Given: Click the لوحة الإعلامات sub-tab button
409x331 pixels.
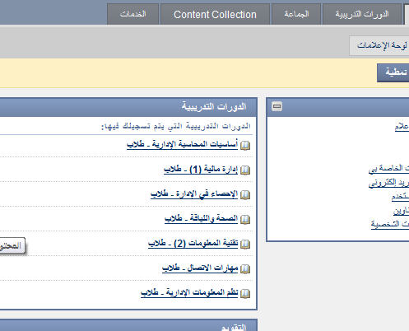Looking at the screenshot, I should (379, 45).
